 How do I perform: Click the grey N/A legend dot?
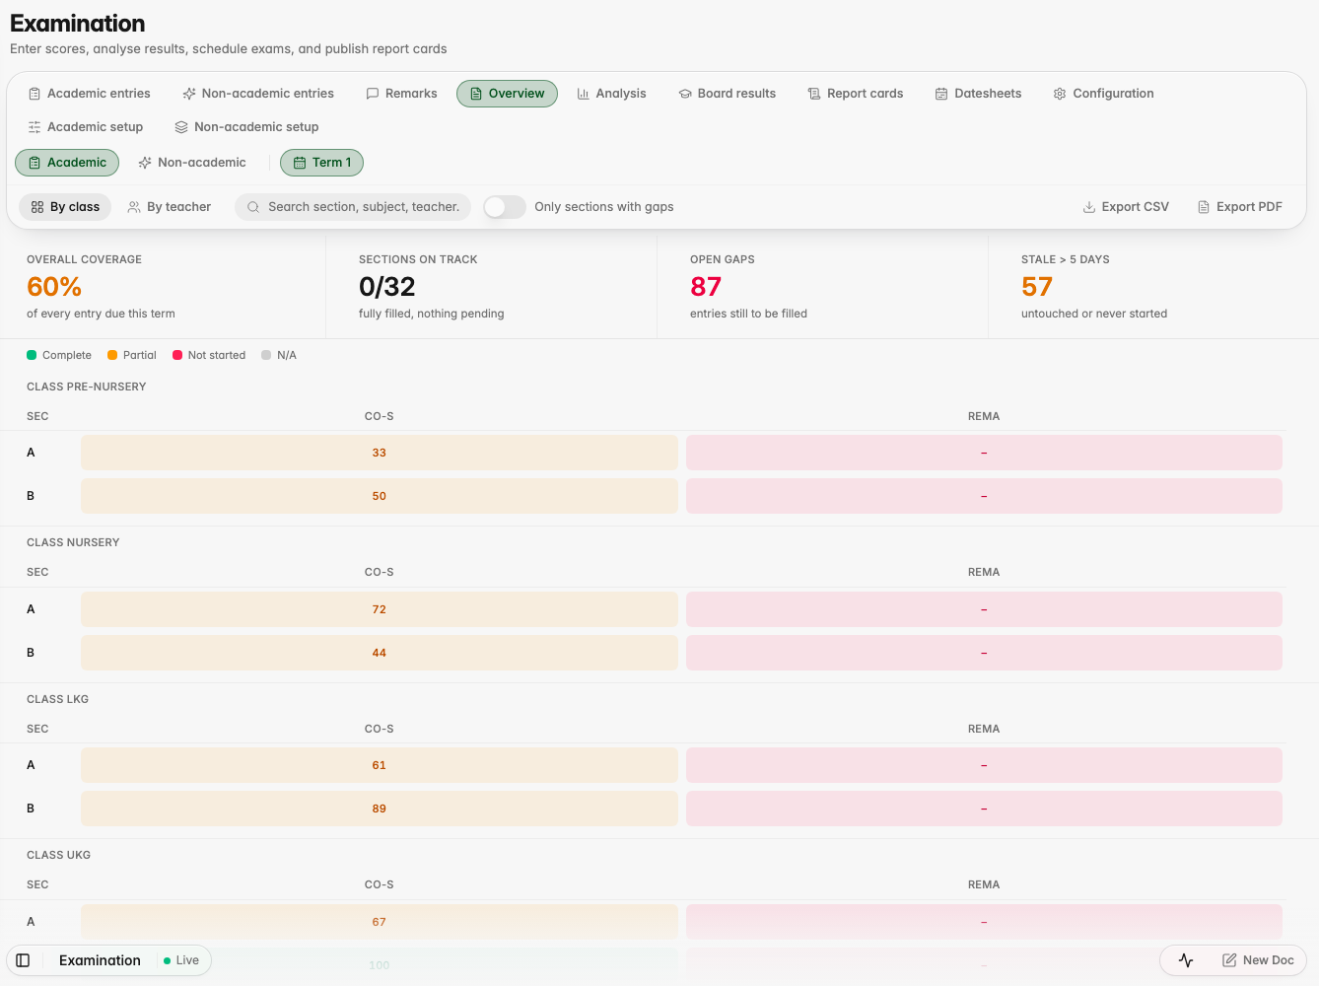tap(266, 355)
